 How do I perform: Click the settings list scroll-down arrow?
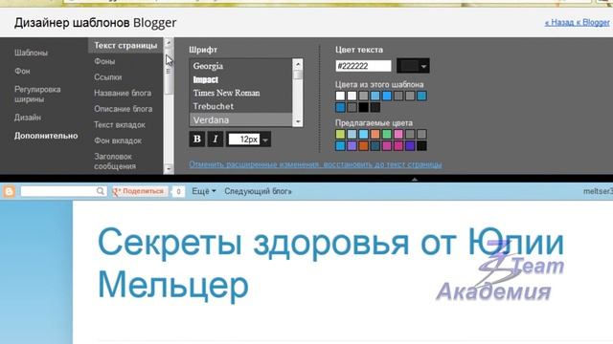coord(169,169)
